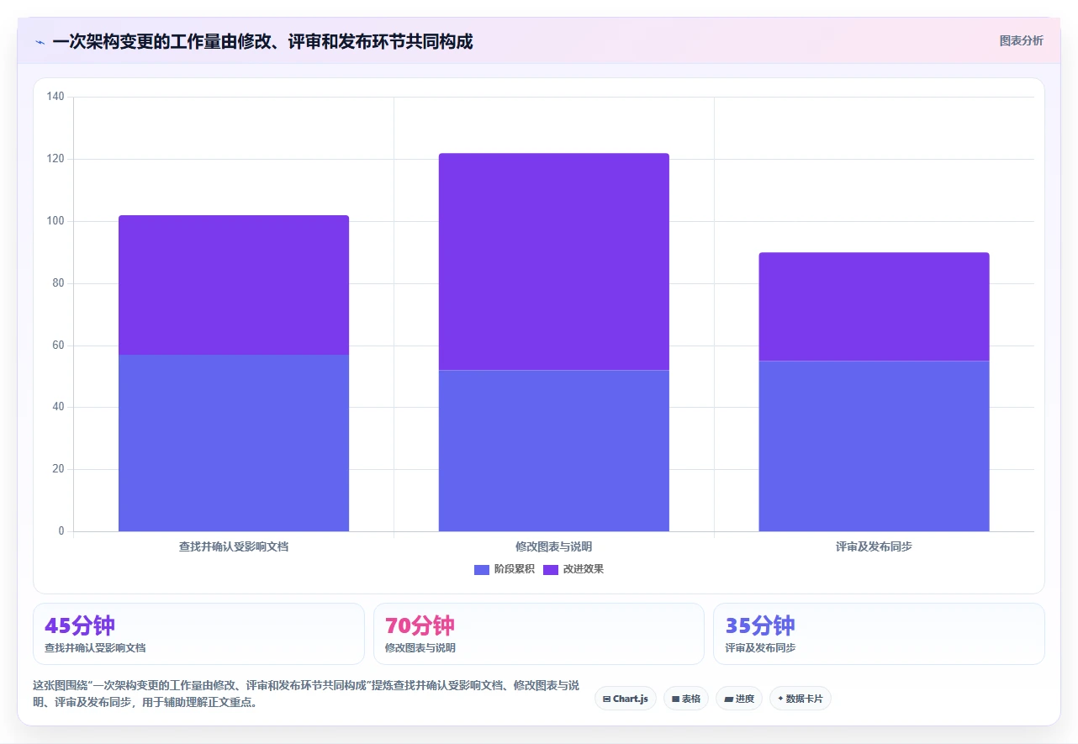The height and width of the screenshot is (744, 1078).
Task: Click the purple bar segment for 修改图表与说明
Action: pyautogui.click(x=554, y=261)
